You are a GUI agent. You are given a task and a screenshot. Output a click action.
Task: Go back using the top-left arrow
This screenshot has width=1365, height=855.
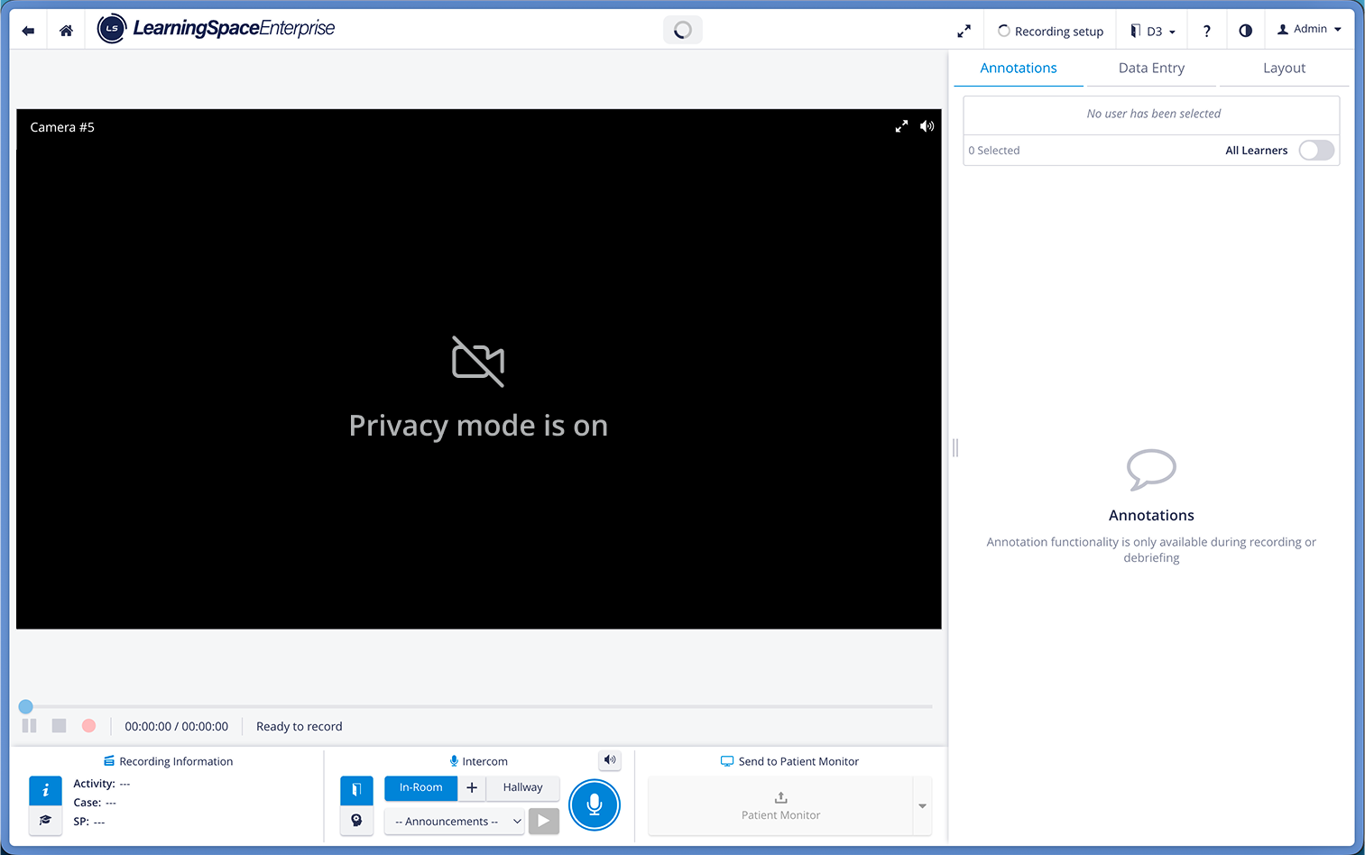click(28, 31)
